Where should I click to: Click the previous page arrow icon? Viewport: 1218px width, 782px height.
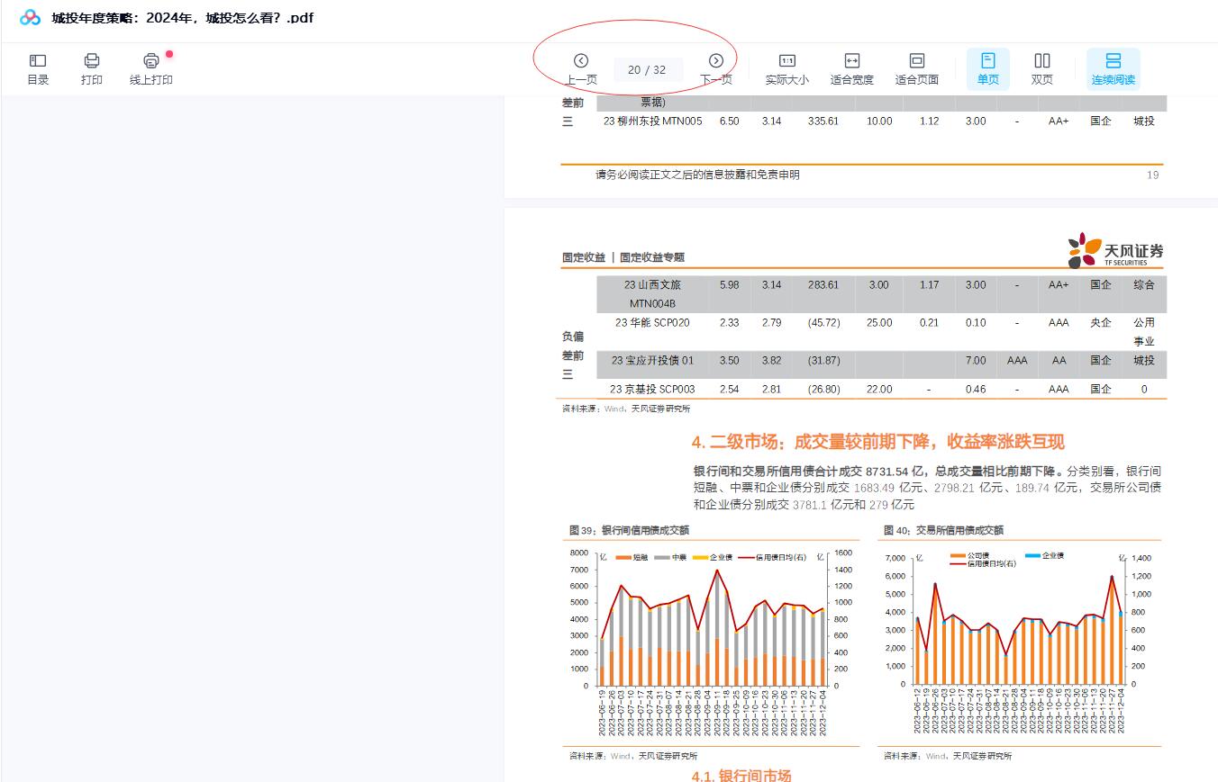click(583, 61)
